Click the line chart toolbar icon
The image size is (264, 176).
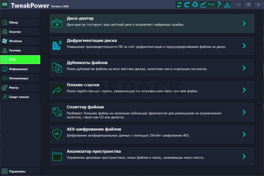pos(203,5)
